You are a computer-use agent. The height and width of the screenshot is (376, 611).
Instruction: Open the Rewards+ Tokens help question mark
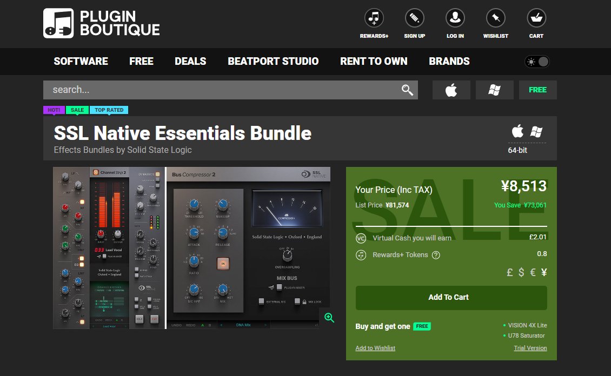click(x=436, y=256)
